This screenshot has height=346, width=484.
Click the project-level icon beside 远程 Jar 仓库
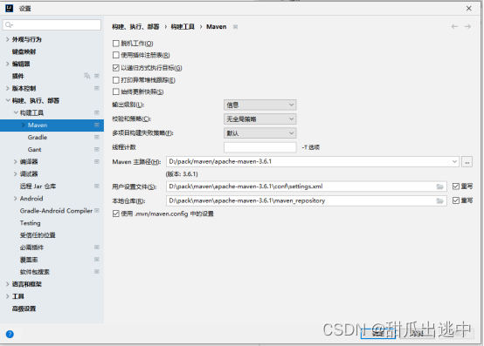(x=97, y=187)
